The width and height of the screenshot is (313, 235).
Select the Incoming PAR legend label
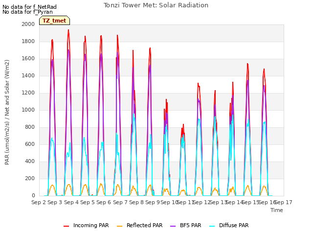click(91, 225)
